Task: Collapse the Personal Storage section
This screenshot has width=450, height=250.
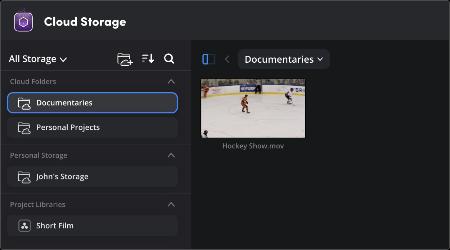Action: coord(171,155)
